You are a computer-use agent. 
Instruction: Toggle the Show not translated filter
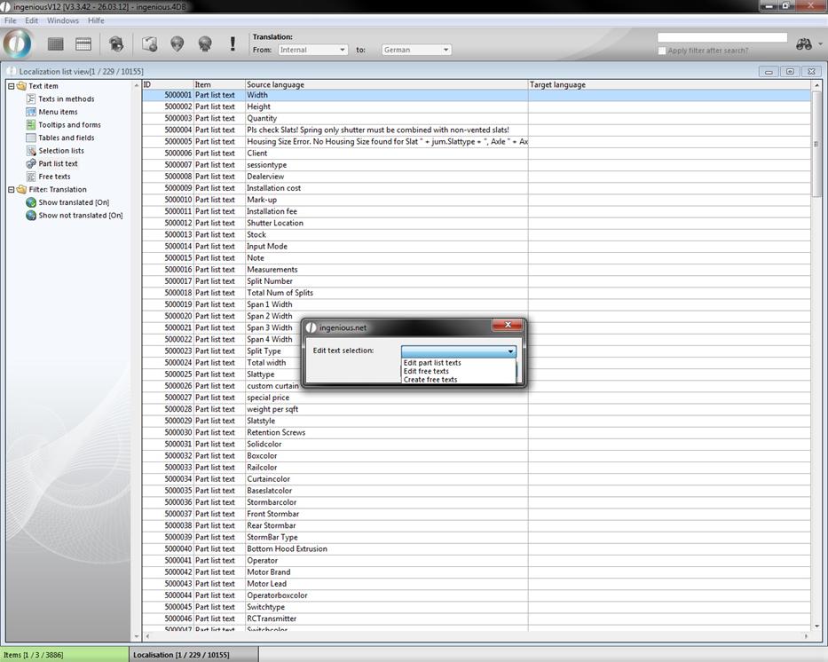(x=80, y=216)
